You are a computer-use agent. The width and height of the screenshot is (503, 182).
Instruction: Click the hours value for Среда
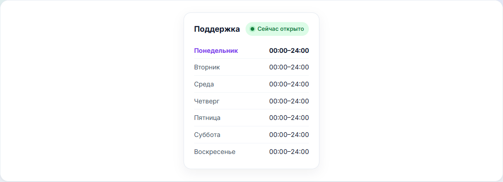click(289, 85)
